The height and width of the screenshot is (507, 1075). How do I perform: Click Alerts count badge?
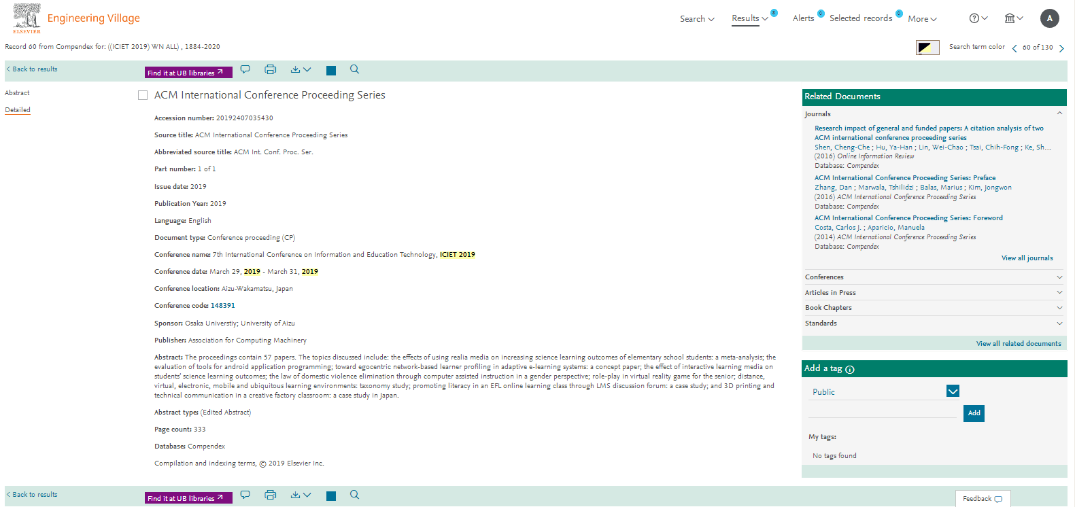coord(821,14)
